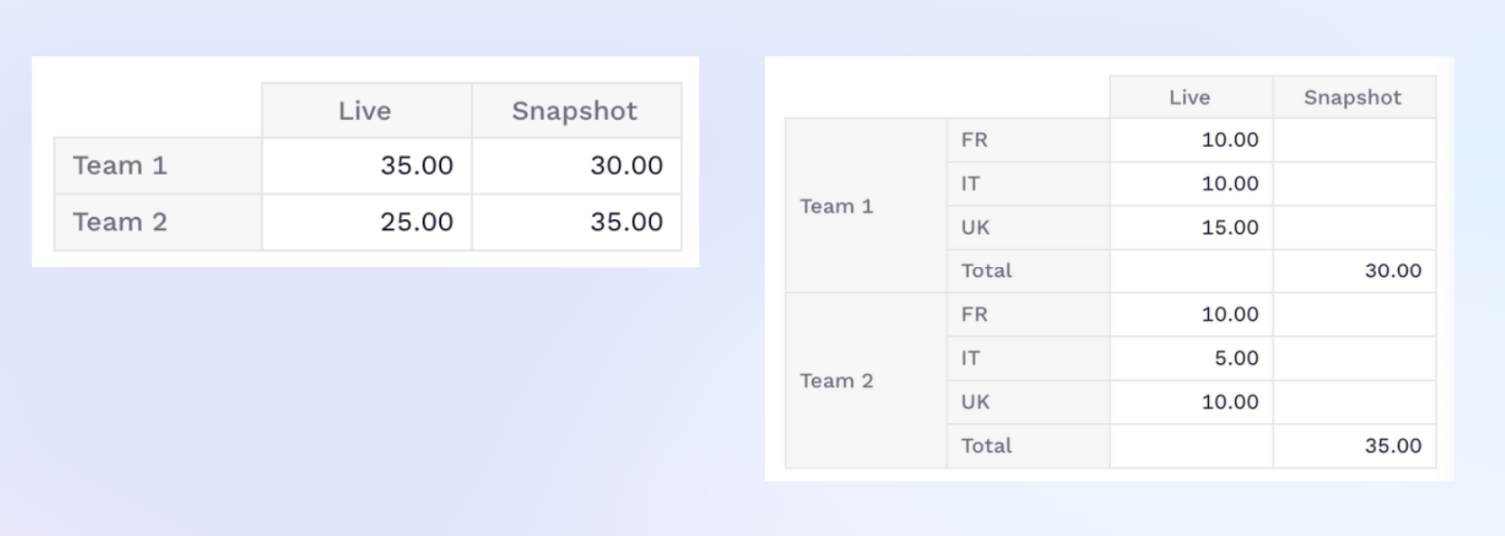
Task: Click the 35.00 Snapshot cell in left table
Action: (x=576, y=222)
